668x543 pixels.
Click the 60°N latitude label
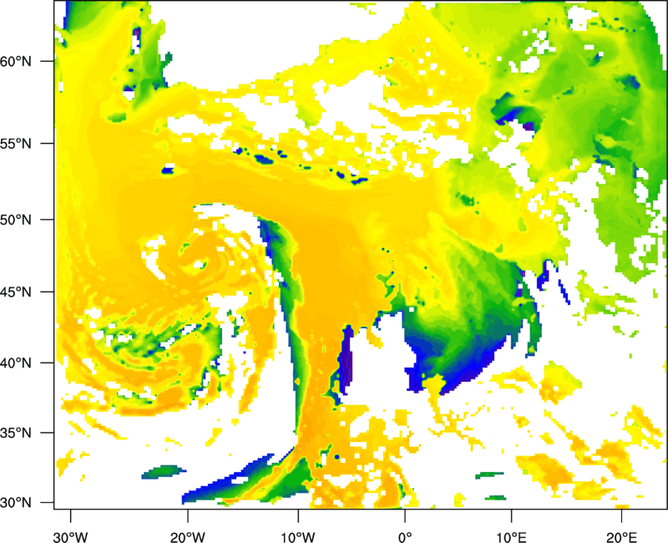tap(16, 62)
